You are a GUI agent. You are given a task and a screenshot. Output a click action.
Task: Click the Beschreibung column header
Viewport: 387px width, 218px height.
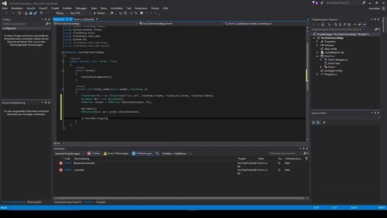tap(82, 159)
